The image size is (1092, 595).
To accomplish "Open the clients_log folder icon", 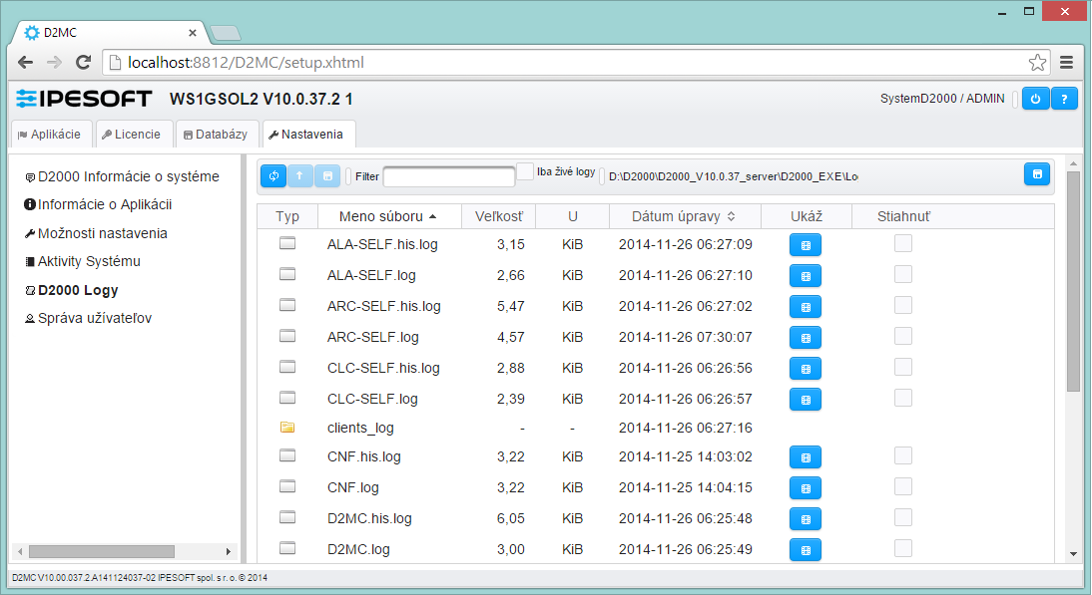I will [x=287, y=428].
